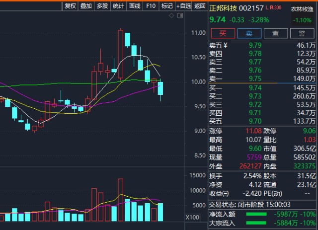Image resolution: width=318 pixels, height=230 pixels.
Task: Click the R300 tag beside stock code
Action: point(275,8)
